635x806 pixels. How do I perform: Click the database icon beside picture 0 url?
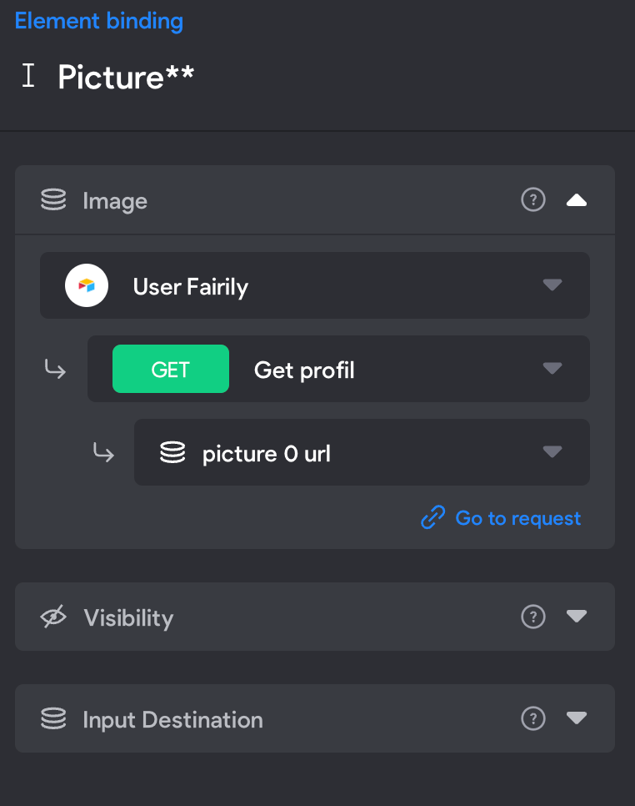(x=172, y=452)
